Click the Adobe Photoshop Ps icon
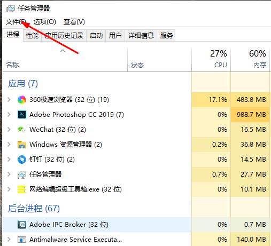 22,115
